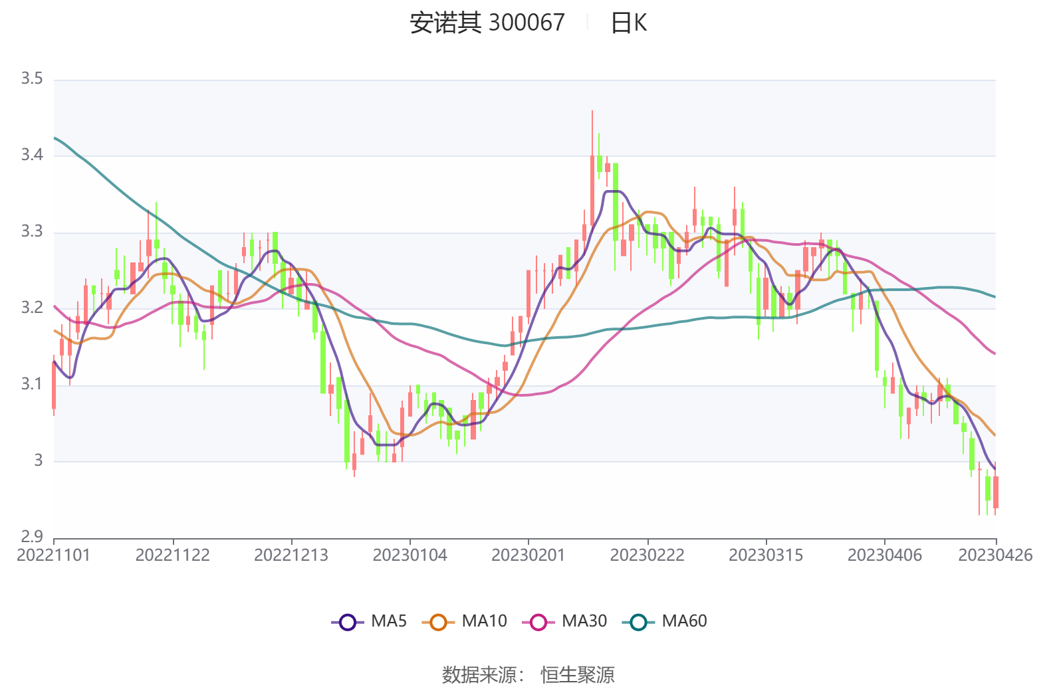Hide the MA30 series via its label
1057x687 pixels.
click(584, 621)
